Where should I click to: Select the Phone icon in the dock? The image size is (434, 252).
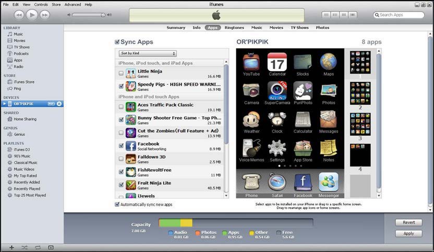pyautogui.click(x=251, y=183)
